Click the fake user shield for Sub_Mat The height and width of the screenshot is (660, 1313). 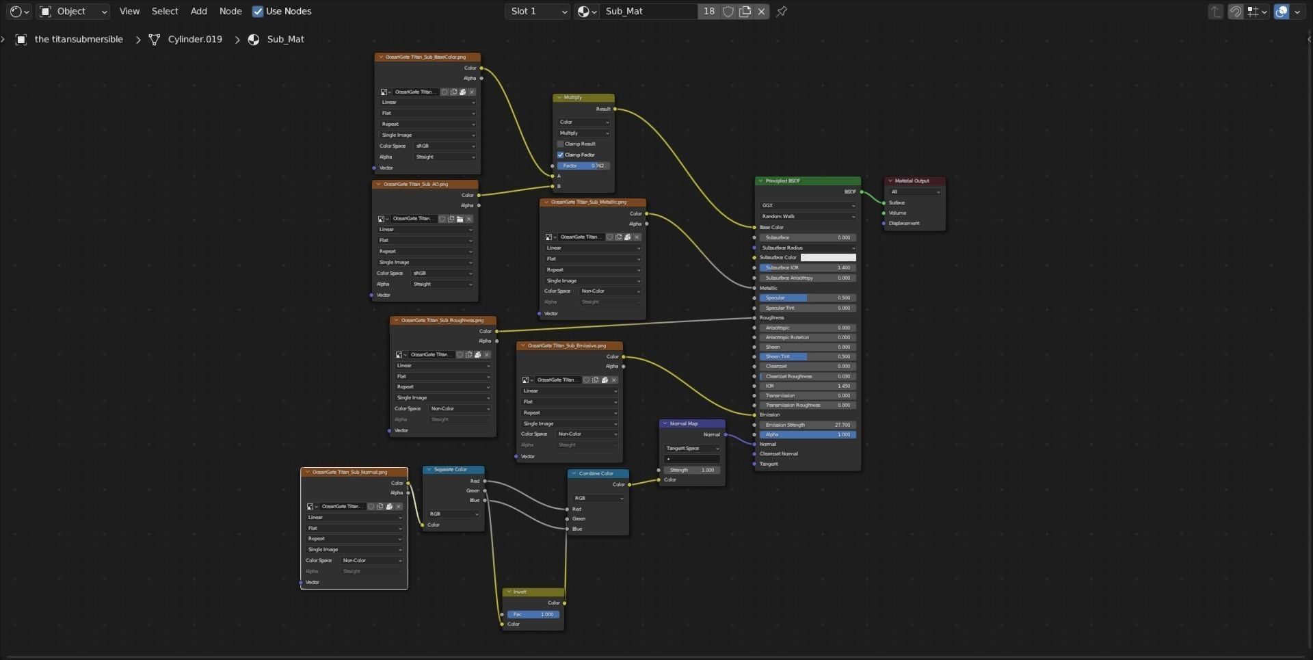point(728,11)
